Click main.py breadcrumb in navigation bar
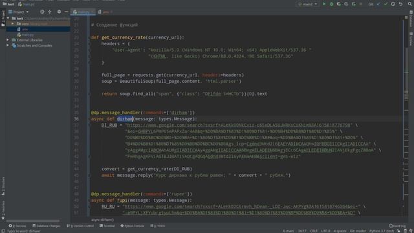The height and width of the screenshot is (233, 414). [26, 5]
